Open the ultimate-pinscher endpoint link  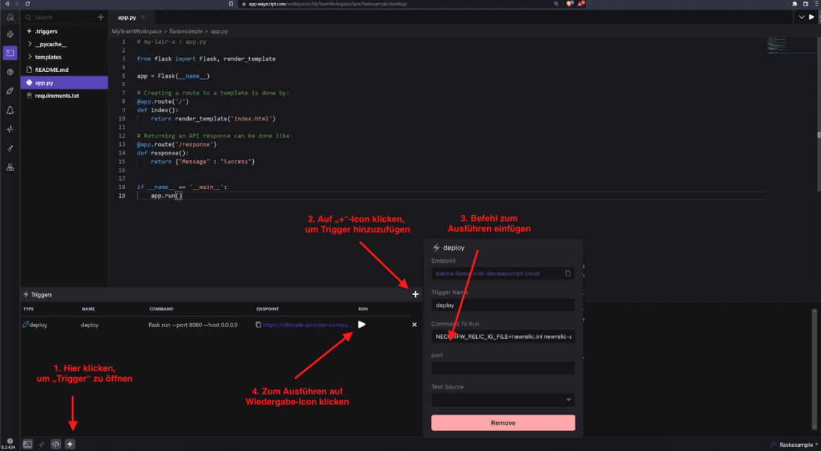(x=307, y=325)
